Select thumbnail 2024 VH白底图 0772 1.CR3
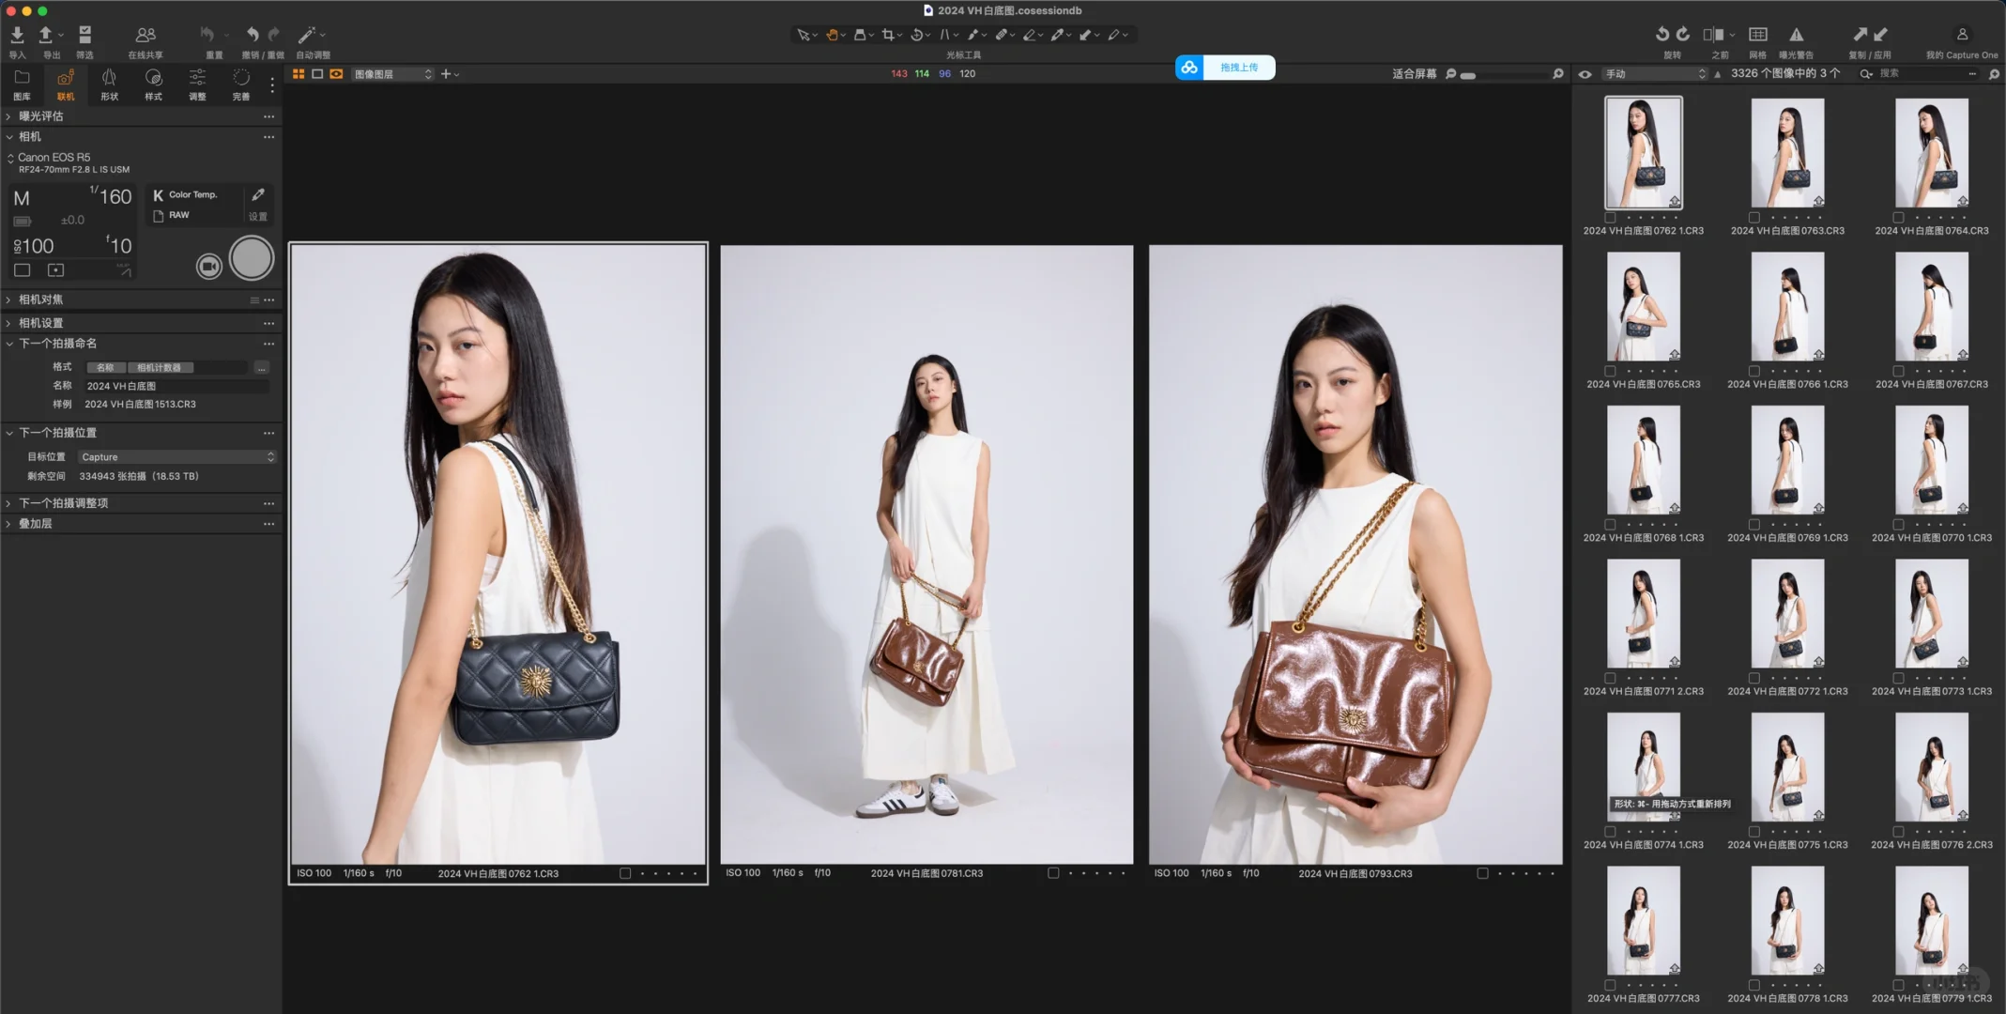The height and width of the screenshot is (1014, 2006). coord(1787,614)
